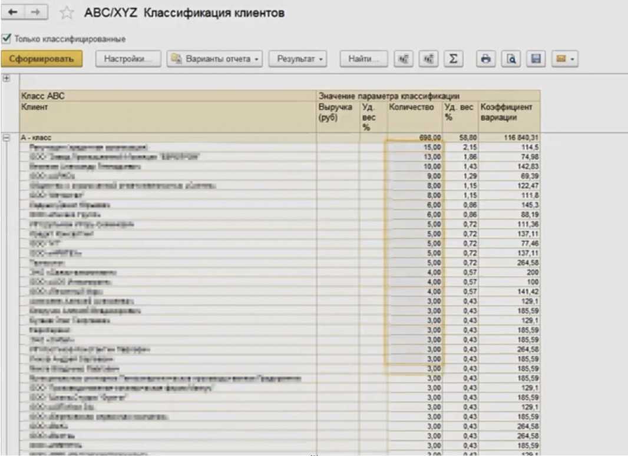The image size is (628, 456).
Task: Open the 'Результат' dropdown menu
Action: coord(298,59)
